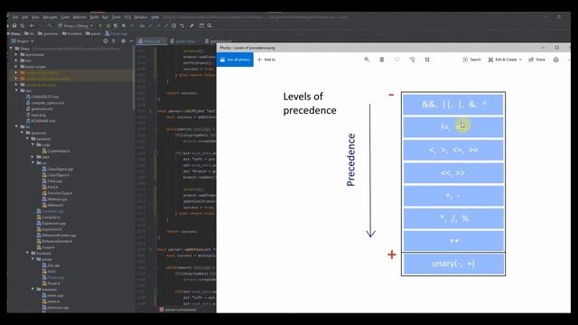
Task: Click the Print icon in Photos toolbar
Action: click(x=556, y=60)
